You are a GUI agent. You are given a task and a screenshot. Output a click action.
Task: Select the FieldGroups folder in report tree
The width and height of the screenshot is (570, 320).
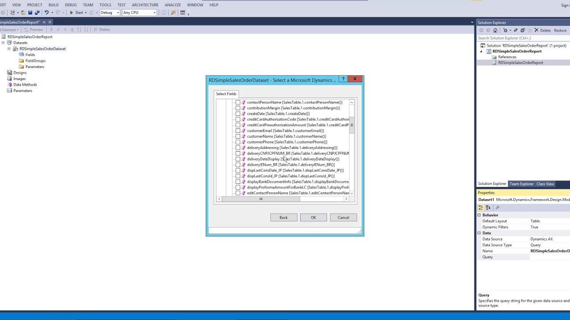pyautogui.click(x=35, y=60)
